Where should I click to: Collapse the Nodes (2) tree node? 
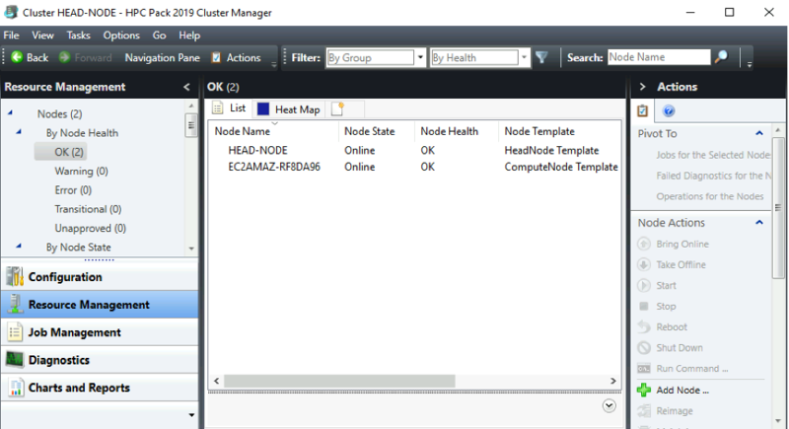[10, 112]
